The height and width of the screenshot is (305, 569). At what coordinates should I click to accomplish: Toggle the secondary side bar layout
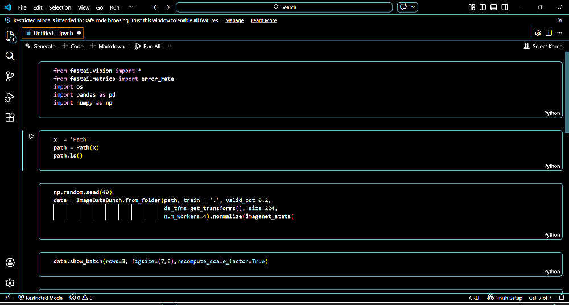click(x=506, y=7)
